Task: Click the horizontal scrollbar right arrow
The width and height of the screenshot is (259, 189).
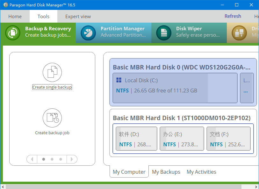Action: coord(256,187)
